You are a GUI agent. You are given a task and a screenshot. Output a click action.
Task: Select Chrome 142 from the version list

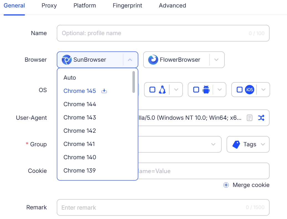[80, 131]
